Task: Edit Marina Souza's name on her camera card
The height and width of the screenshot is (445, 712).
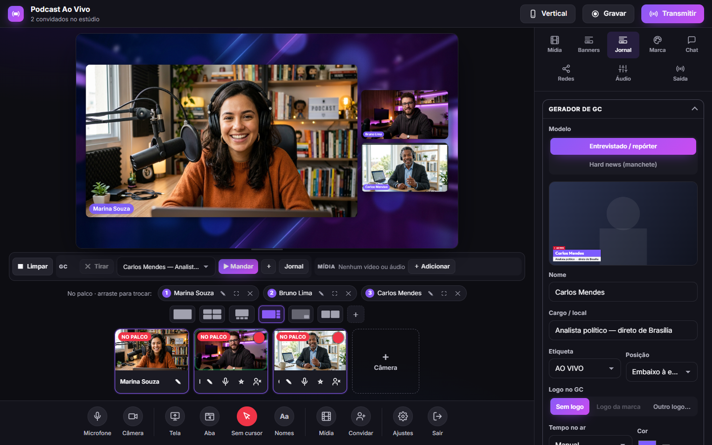Action: [178, 382]
